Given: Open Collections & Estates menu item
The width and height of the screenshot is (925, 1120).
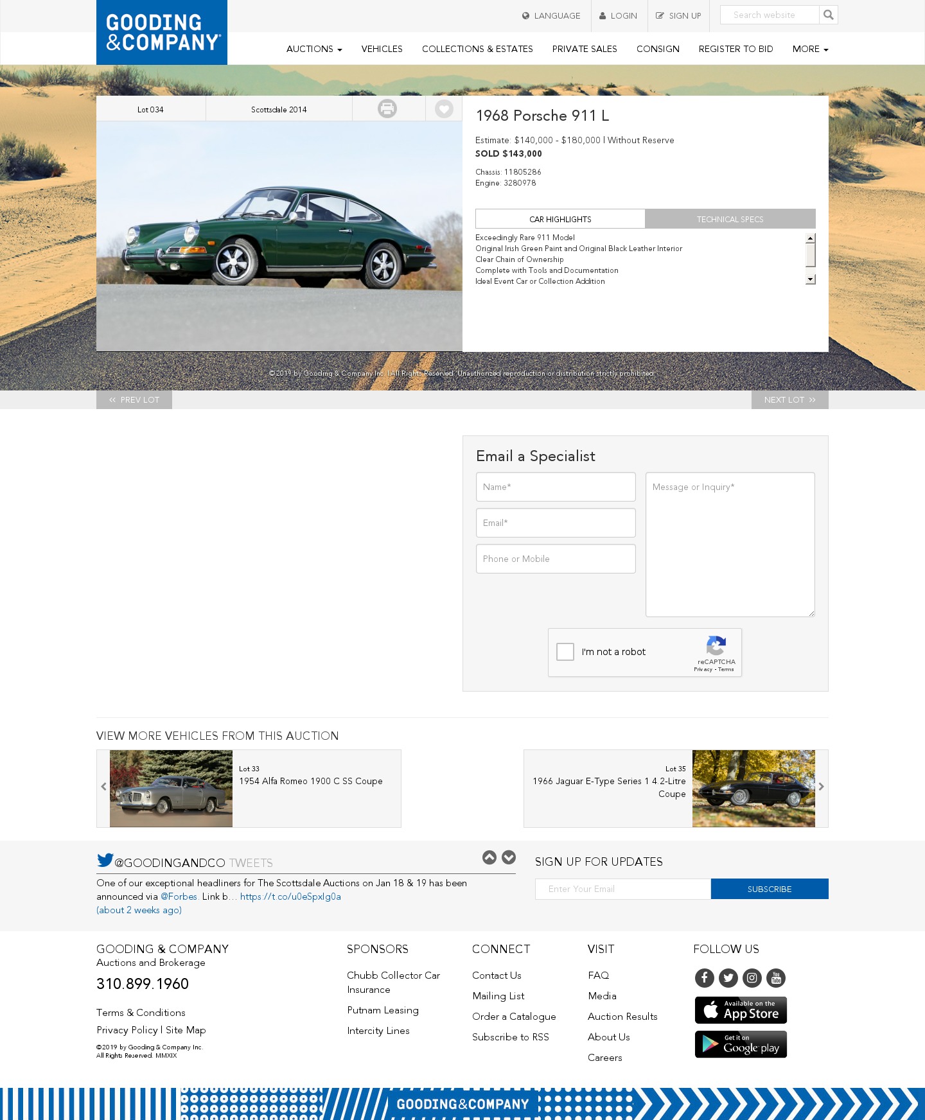Looking at the screenshot, I should click(x=477, y=49).
